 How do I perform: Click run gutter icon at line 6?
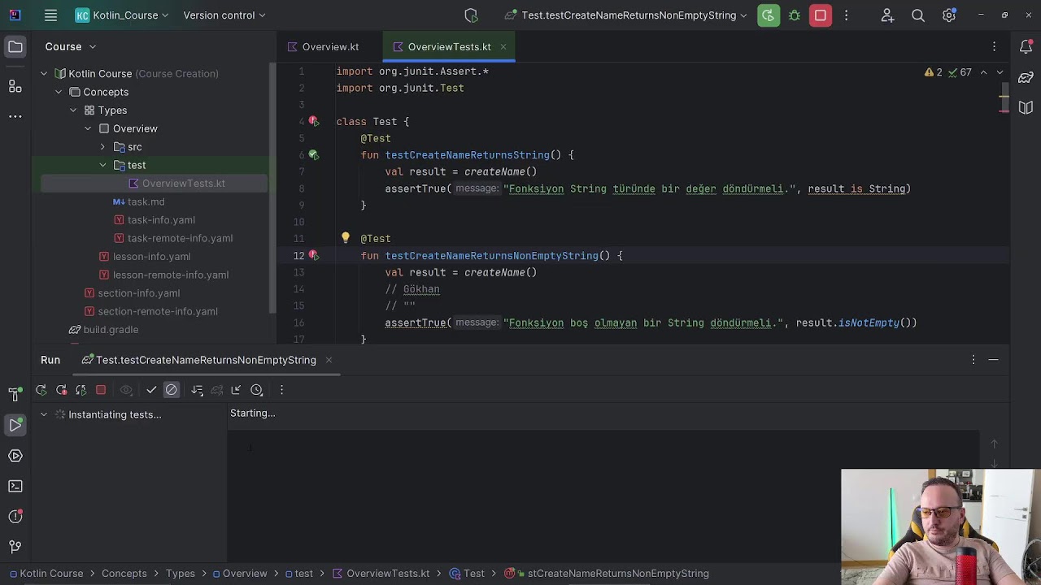pos(314,154)
